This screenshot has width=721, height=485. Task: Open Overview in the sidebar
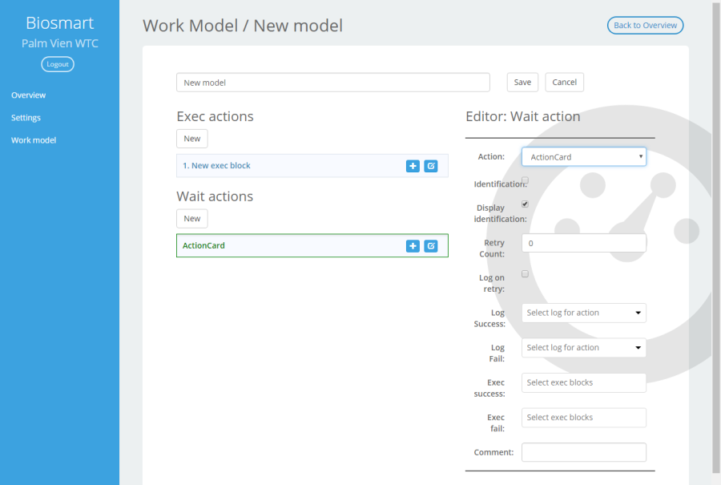(29, 95)
